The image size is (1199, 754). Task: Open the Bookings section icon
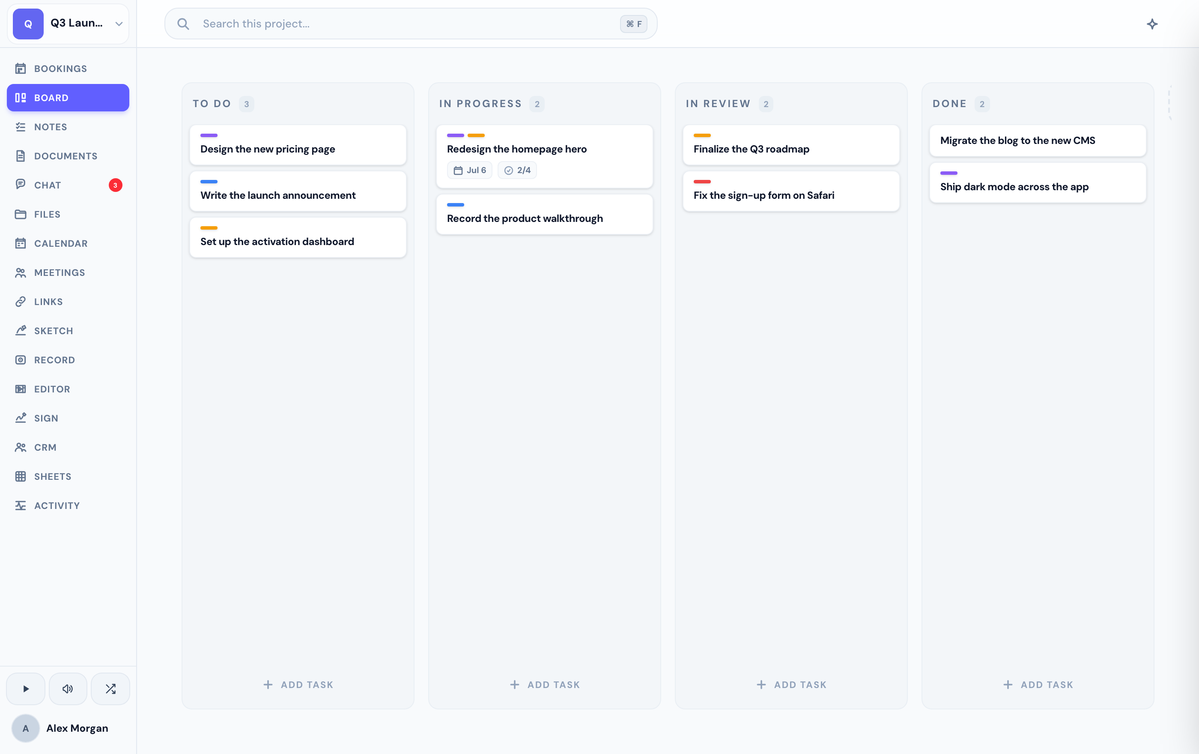point(21,68)
